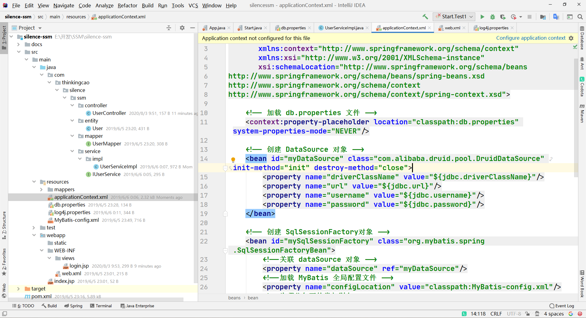Screen dimensions: 586x318
Task: Open the Refactor menu
Action: [127, 5]
